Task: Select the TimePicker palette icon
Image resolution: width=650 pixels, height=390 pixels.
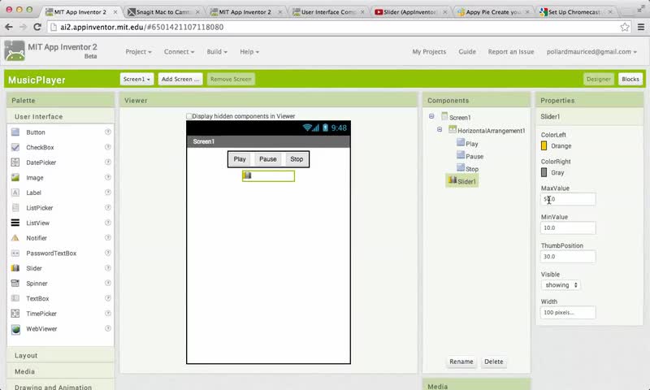Action: tap(15, 314)
